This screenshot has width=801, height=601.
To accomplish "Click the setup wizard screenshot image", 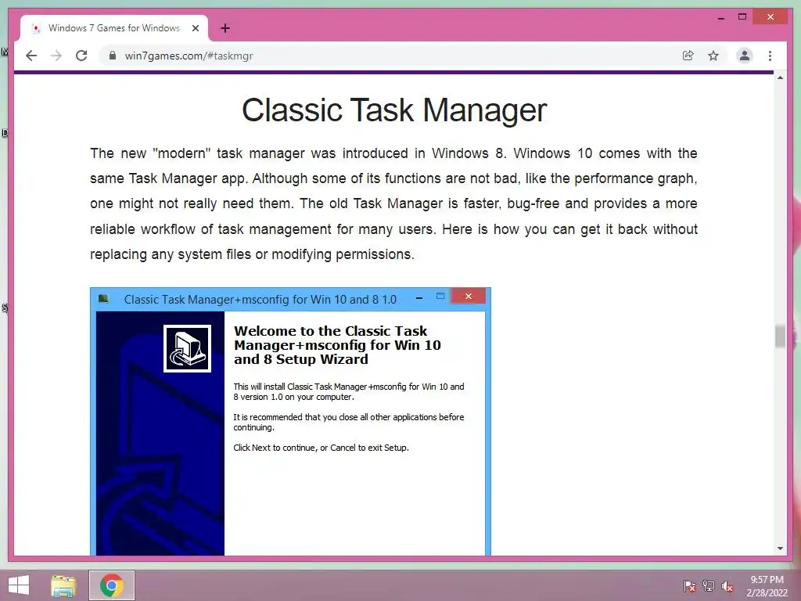I will (291, 421).
